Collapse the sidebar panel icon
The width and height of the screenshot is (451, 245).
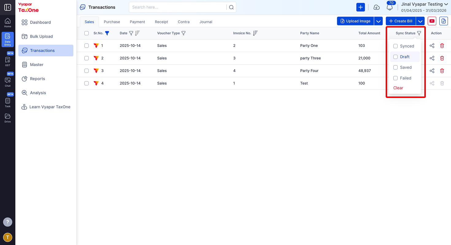pos(8,7)
